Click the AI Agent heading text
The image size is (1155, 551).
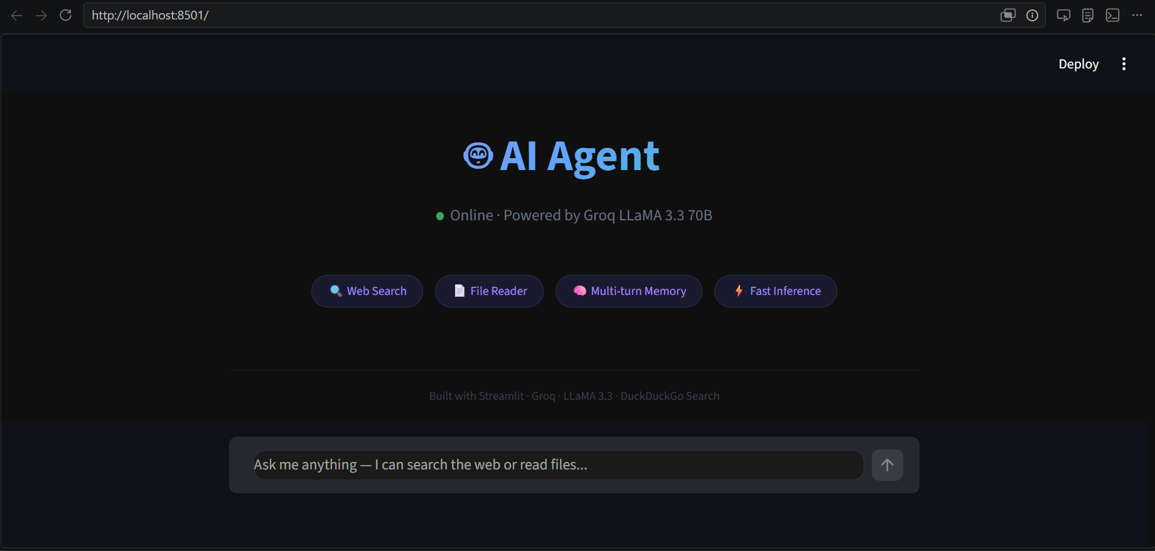[579, 156]
